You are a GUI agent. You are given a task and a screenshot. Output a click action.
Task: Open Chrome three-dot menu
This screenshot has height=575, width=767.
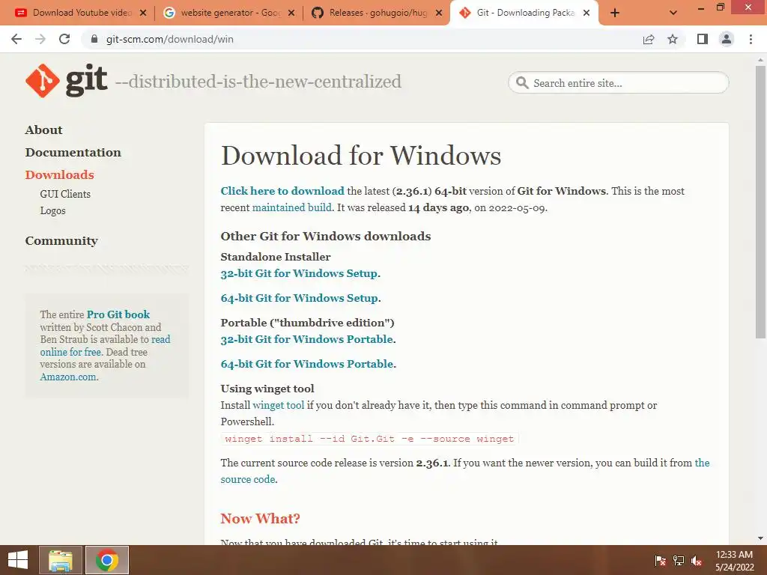pos(751,39)
